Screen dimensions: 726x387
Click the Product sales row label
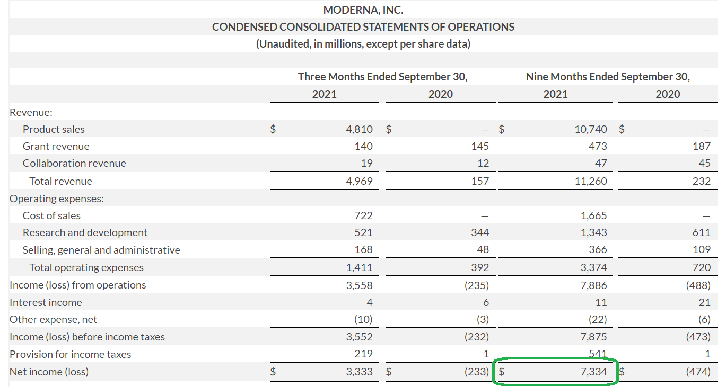point(54,129)
